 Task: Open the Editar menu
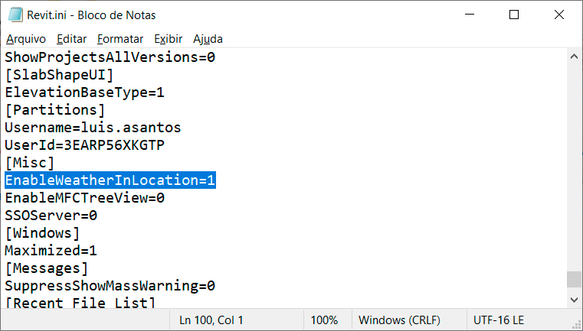(x=72, y=38)
